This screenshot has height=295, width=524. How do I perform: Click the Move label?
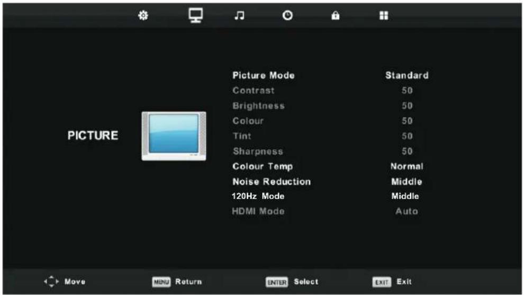75,282
